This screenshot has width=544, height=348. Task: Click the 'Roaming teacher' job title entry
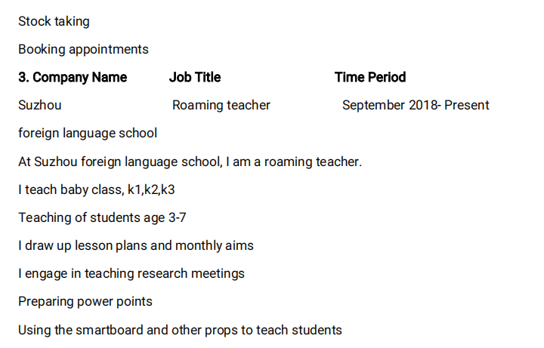tap(221, 105)
